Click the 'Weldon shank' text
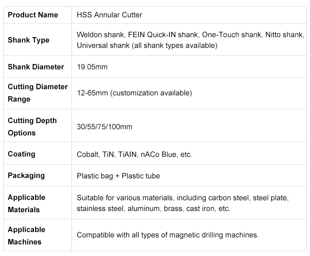This screenshot has width=310, height=256. (97, 35)
